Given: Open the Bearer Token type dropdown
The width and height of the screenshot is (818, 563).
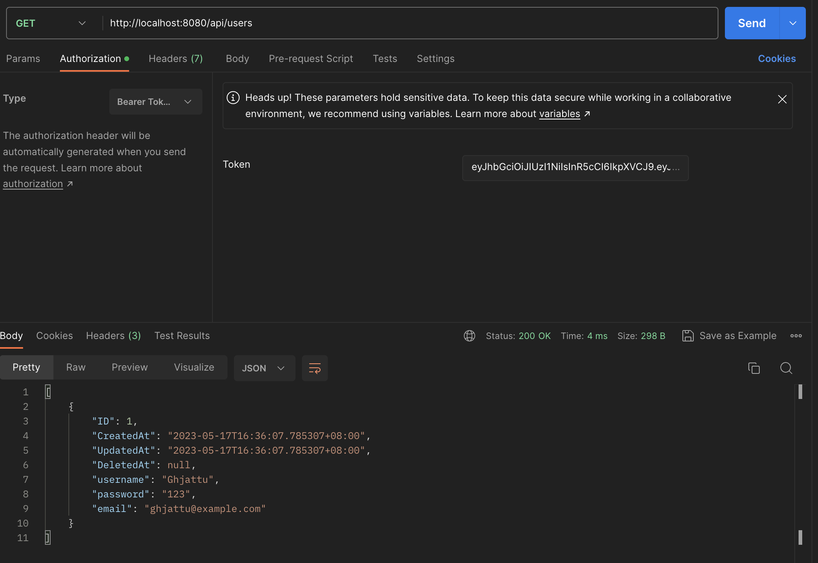Looking at the screenshot, I should (155, 102).
